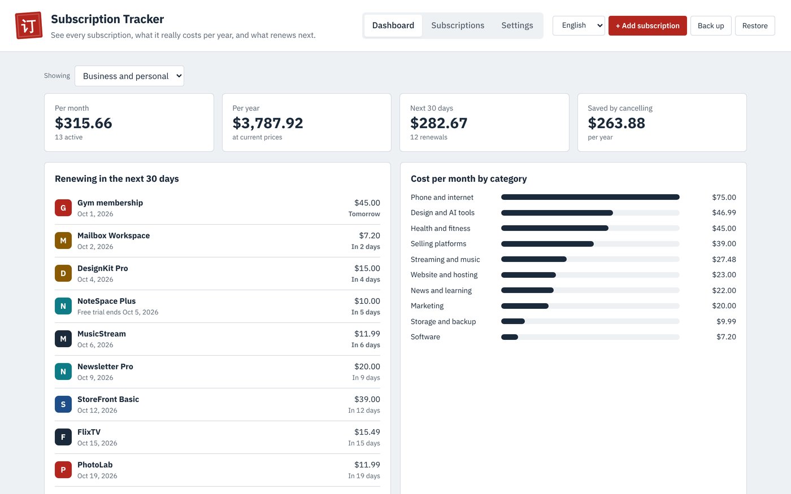Click the Design and AI tools cost bar
Image resolution: width=791 pixels, height=494 pixels.
click(x=590, y=213)
